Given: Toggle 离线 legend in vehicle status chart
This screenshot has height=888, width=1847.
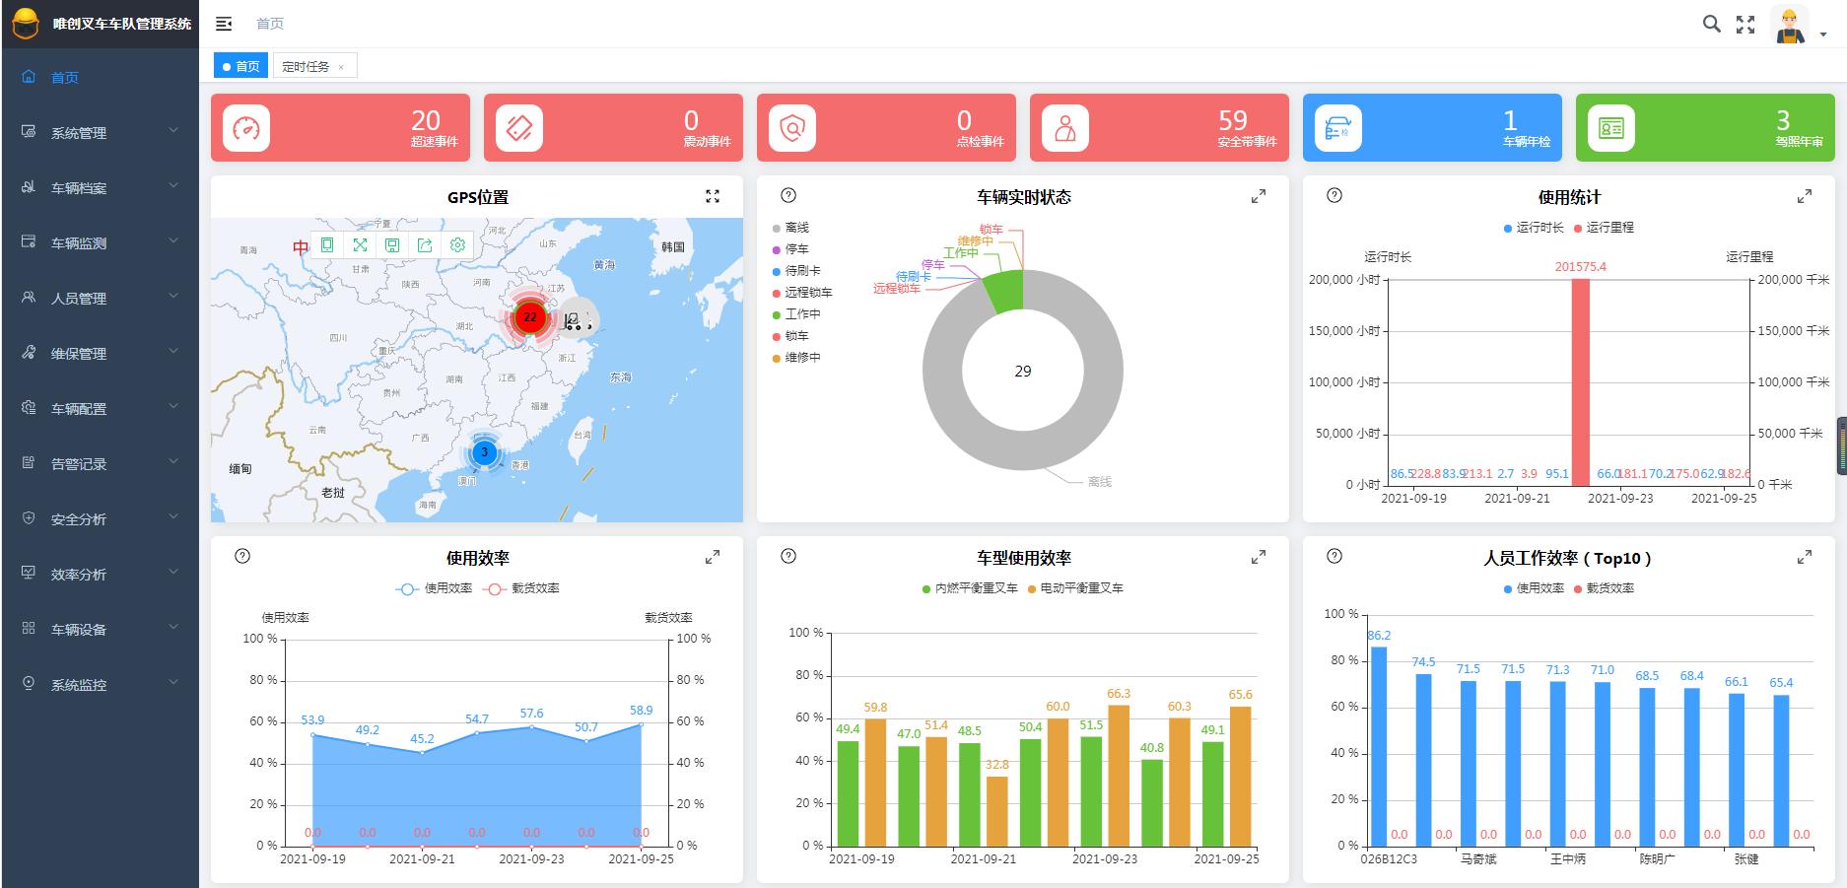Looking at the screenshot, I should tap(790, 228).
